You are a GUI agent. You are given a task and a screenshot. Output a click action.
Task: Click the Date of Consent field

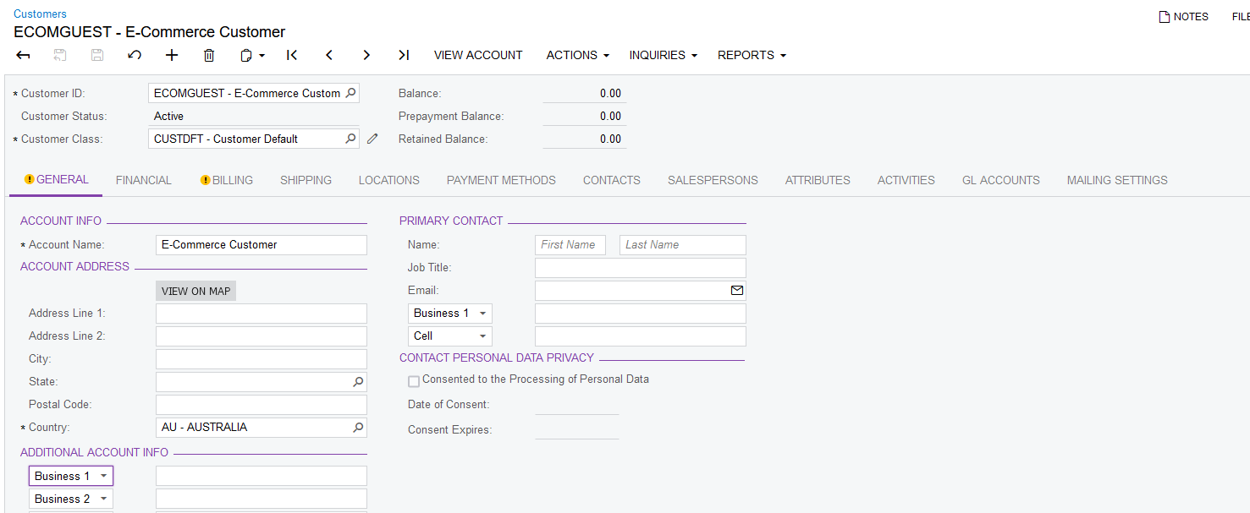[x=577, y=405]
